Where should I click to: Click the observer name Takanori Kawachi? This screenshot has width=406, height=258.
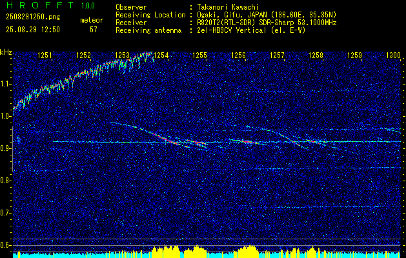pos(228,7)
